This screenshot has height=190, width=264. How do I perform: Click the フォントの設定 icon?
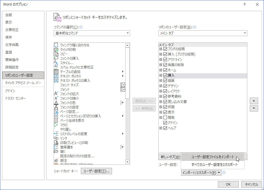click(x=56, y=107)
